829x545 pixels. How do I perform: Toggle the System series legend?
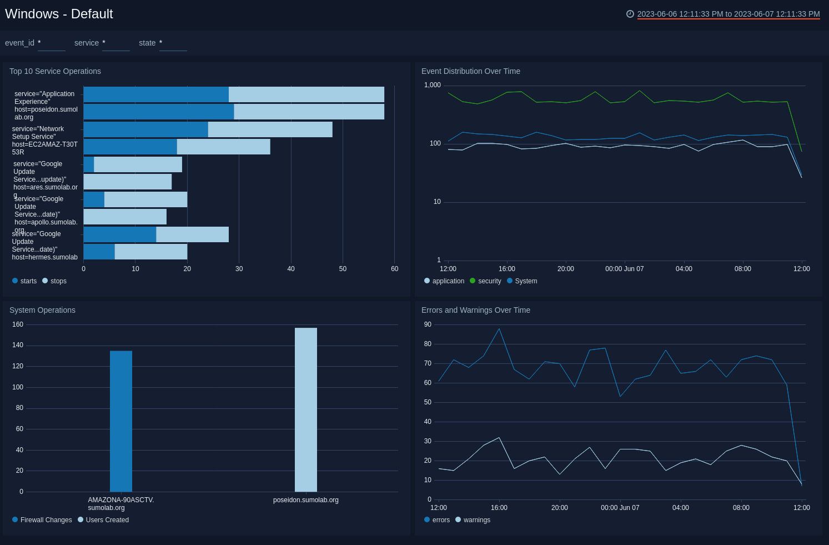click(522, 281)
